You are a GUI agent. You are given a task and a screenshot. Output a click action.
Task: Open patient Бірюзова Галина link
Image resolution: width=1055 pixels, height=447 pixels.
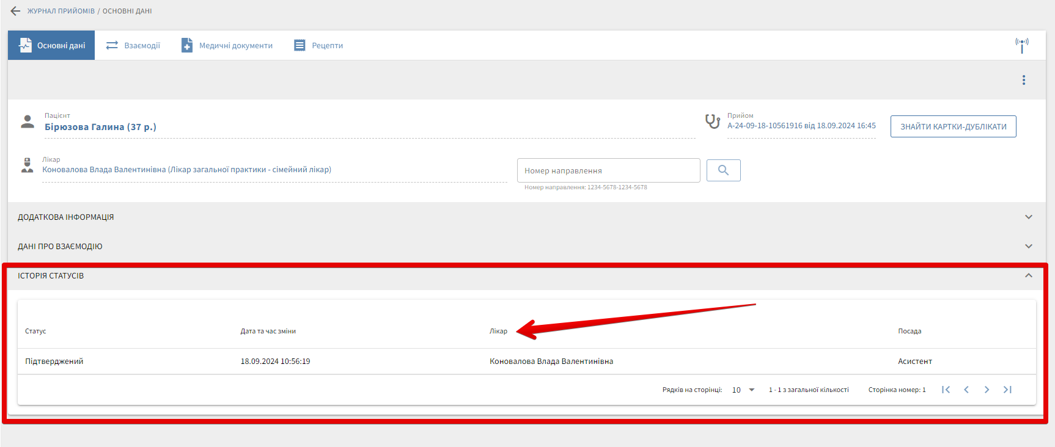[x=100, y=127]
